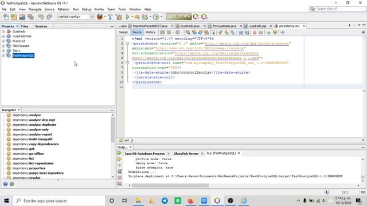Open the File menu
Viewport: 367px width, 206px height.
tap(4, 9)
